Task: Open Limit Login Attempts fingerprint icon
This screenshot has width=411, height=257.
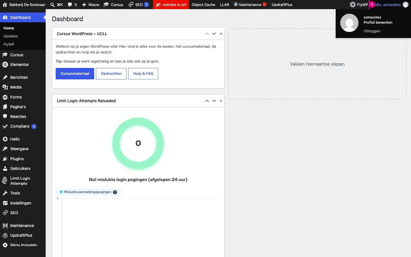Action: [x=5, y=180]
